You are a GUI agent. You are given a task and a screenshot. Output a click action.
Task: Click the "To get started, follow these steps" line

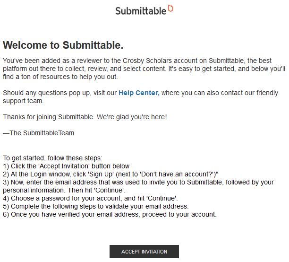point(52,158)
